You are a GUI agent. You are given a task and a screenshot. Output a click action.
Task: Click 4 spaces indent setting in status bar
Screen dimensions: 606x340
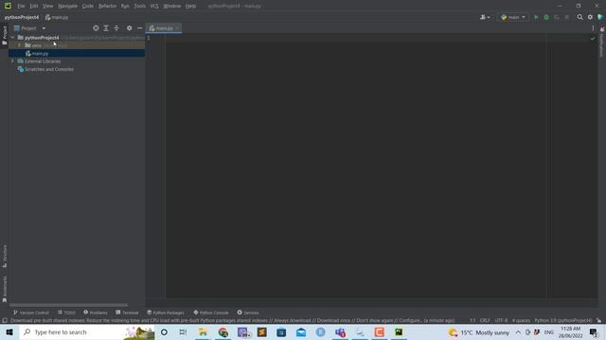coord(521,321)
